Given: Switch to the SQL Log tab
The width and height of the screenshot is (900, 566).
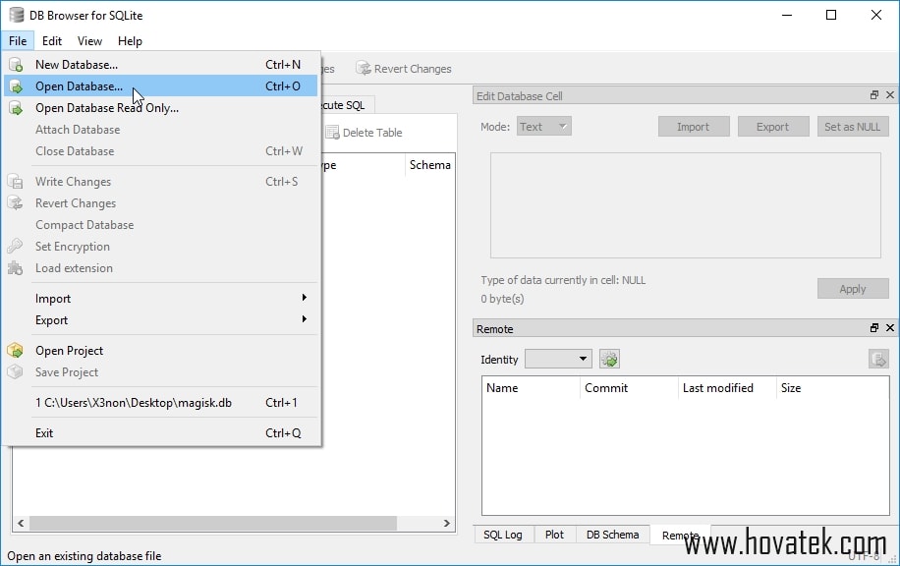Looking at the screenshot, I should click(x=503, y=535).
